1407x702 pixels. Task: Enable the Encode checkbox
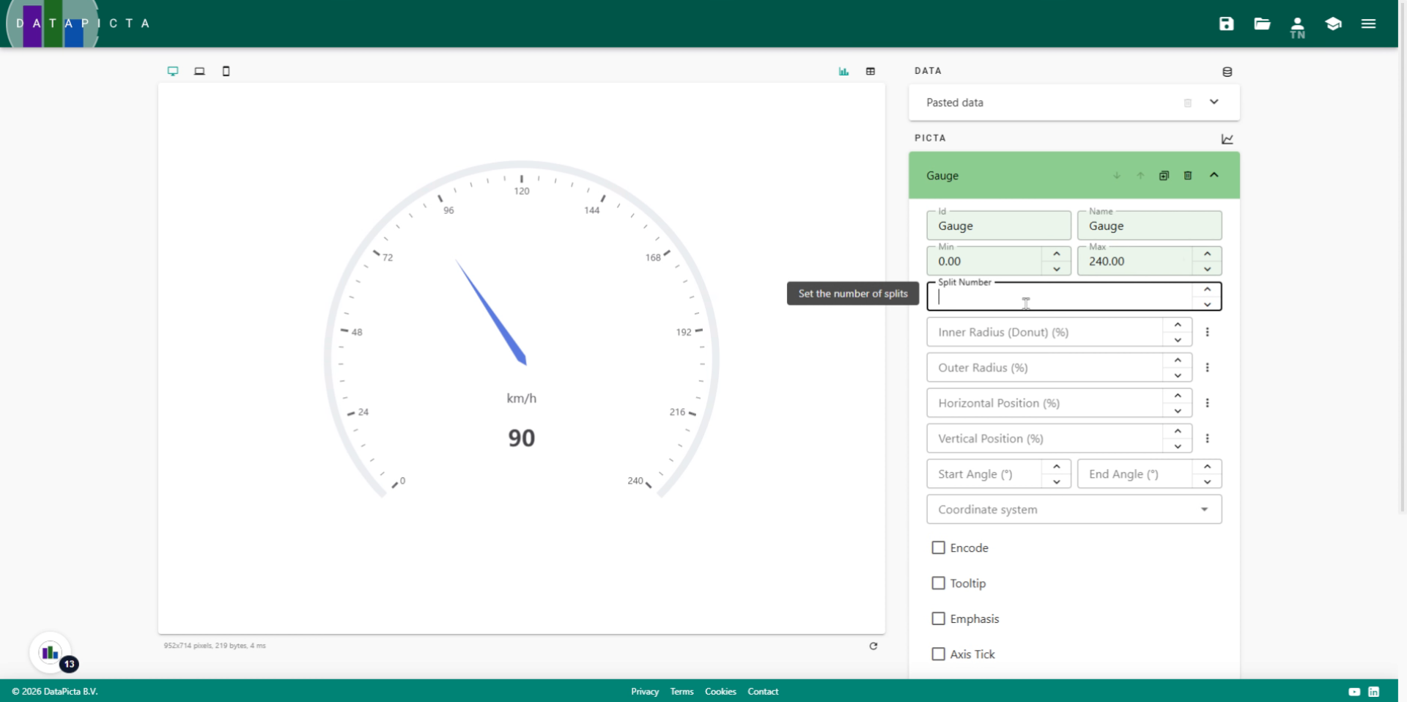tap(938, 547)
